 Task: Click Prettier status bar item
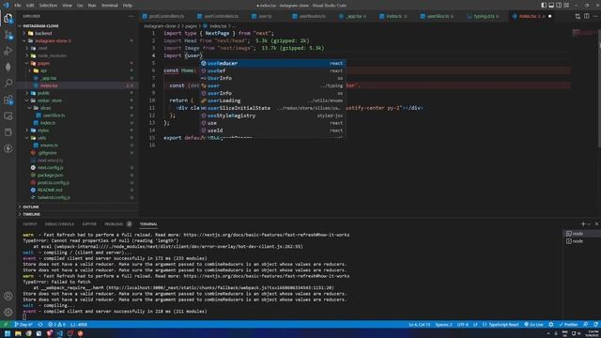click(568, 325)
